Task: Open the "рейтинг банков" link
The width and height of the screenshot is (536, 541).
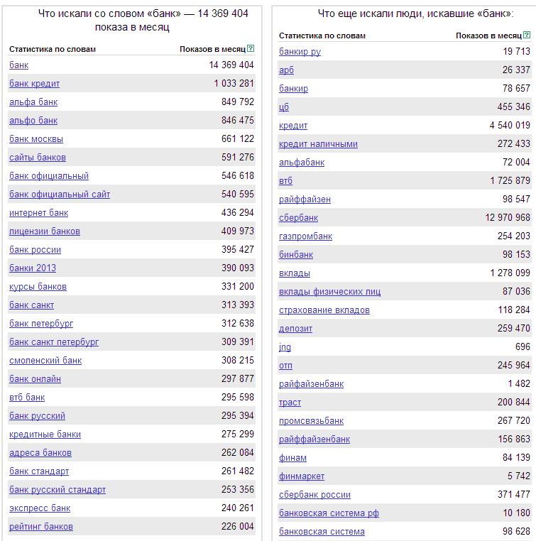Action: coord(41,527)
